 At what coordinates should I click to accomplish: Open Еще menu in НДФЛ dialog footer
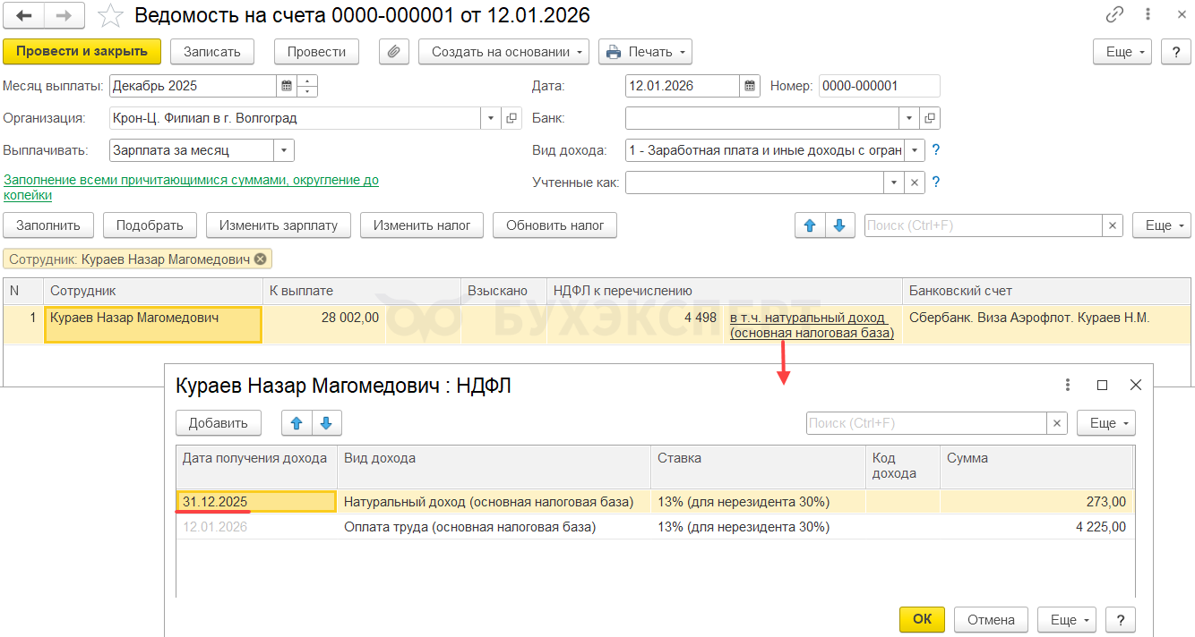(x=1066, y=619)
